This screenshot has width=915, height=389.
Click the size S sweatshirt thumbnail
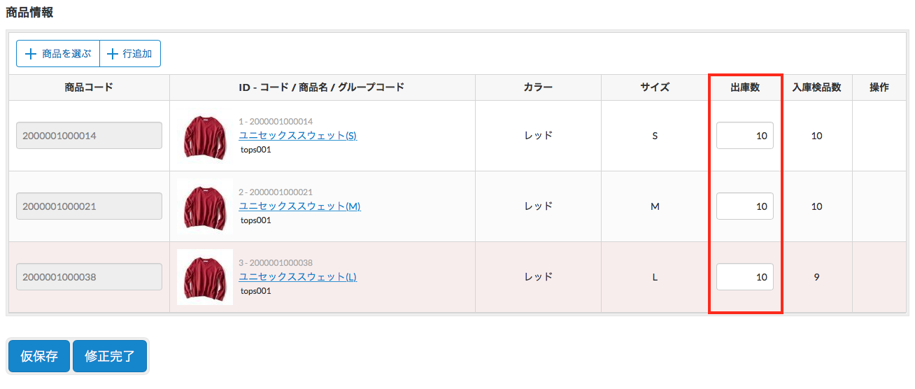(205, 136)
